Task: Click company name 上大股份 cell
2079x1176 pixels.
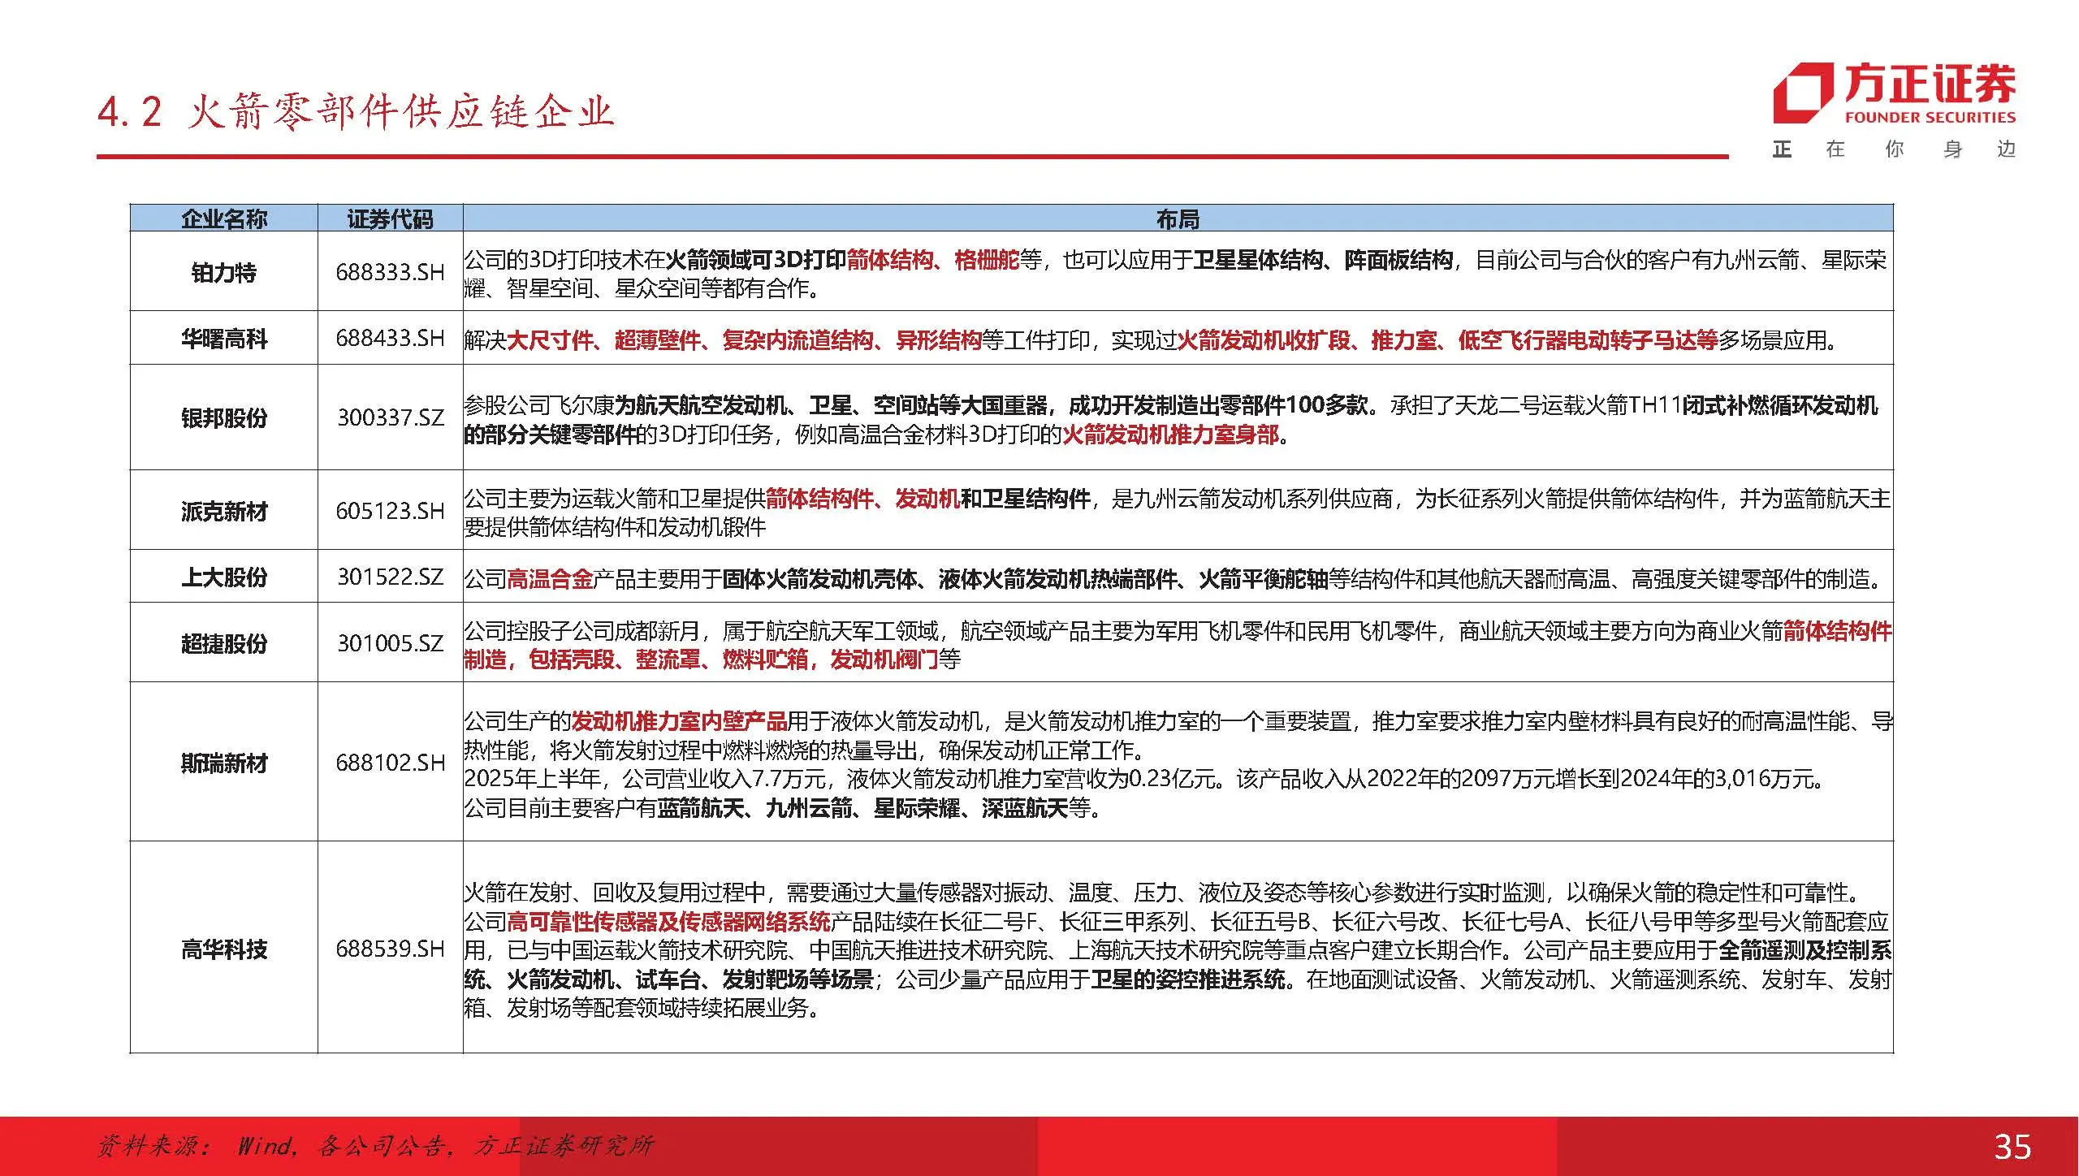Action: click(223, 577)
